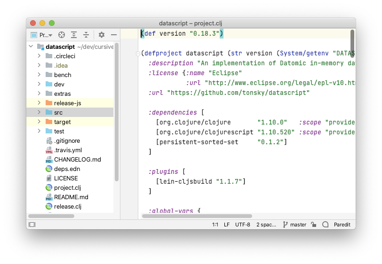Click the persistent-sorted-set dependency line
The width and height of the screenshot is (382, 264).
(222, 142)
